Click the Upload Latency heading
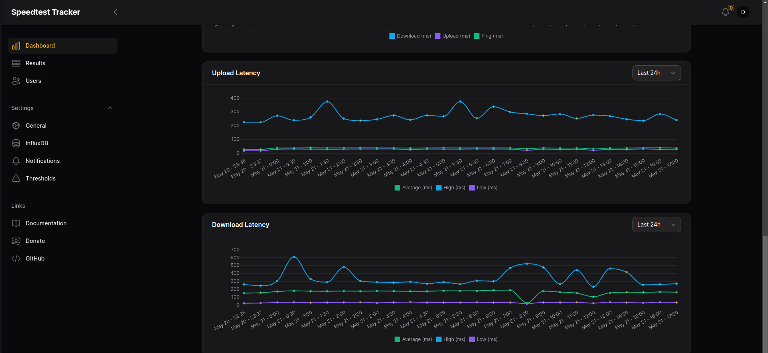 236,73
